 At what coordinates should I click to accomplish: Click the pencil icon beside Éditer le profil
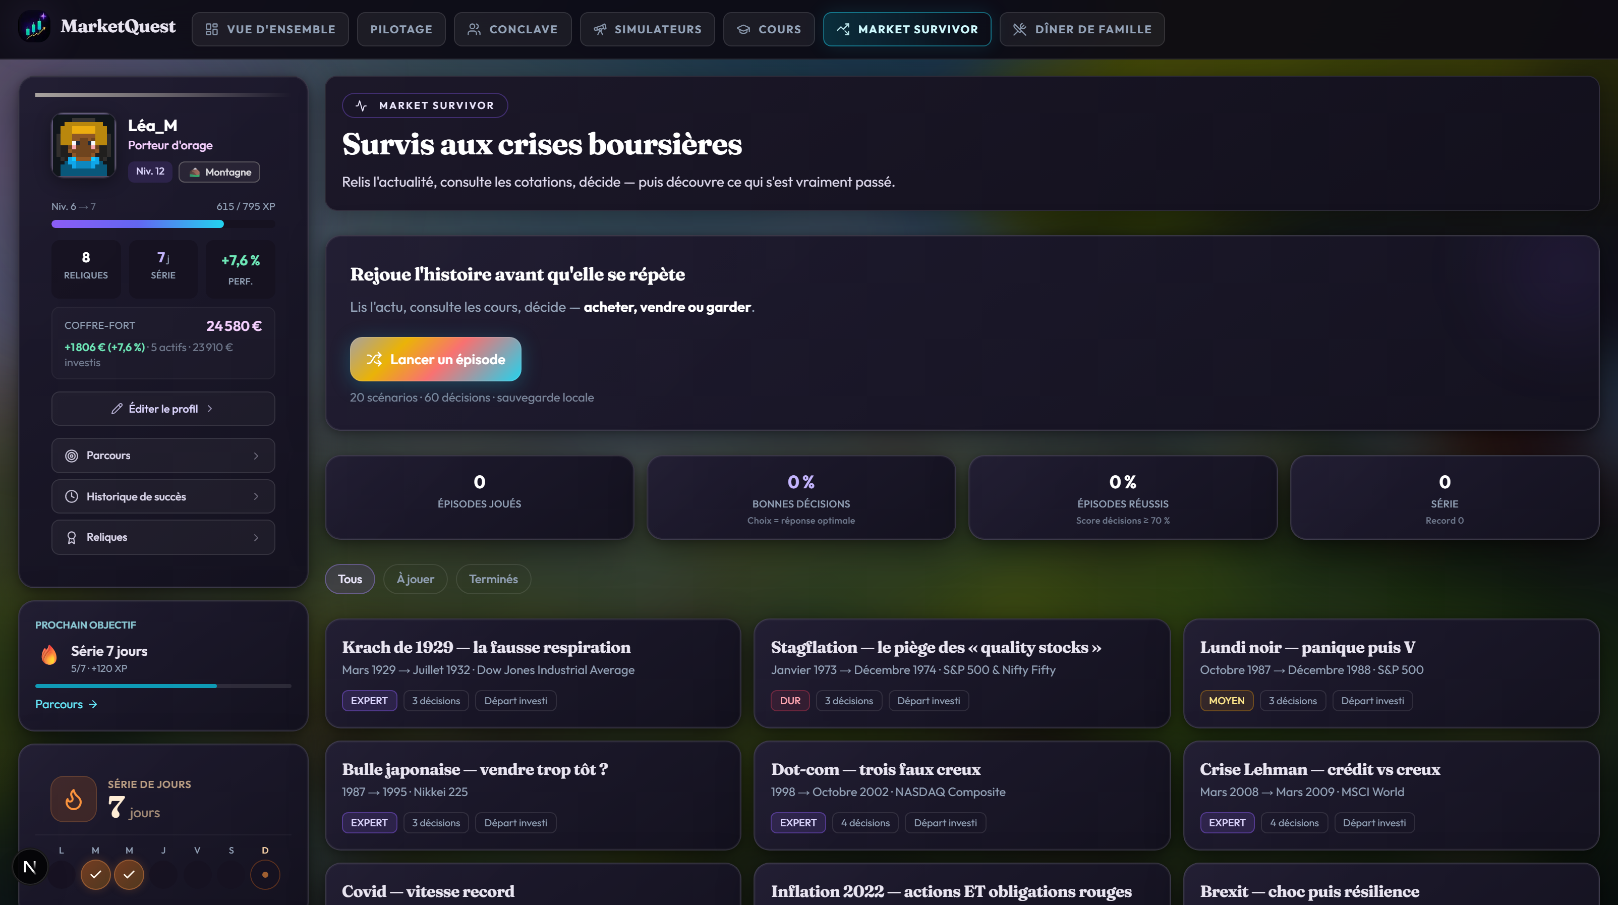tap(117, 409)
